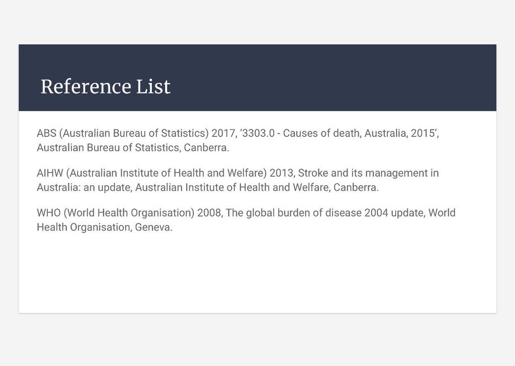Click the ABS reference's first line
This screenshot has height=366, width=515.
coord(238,133)
